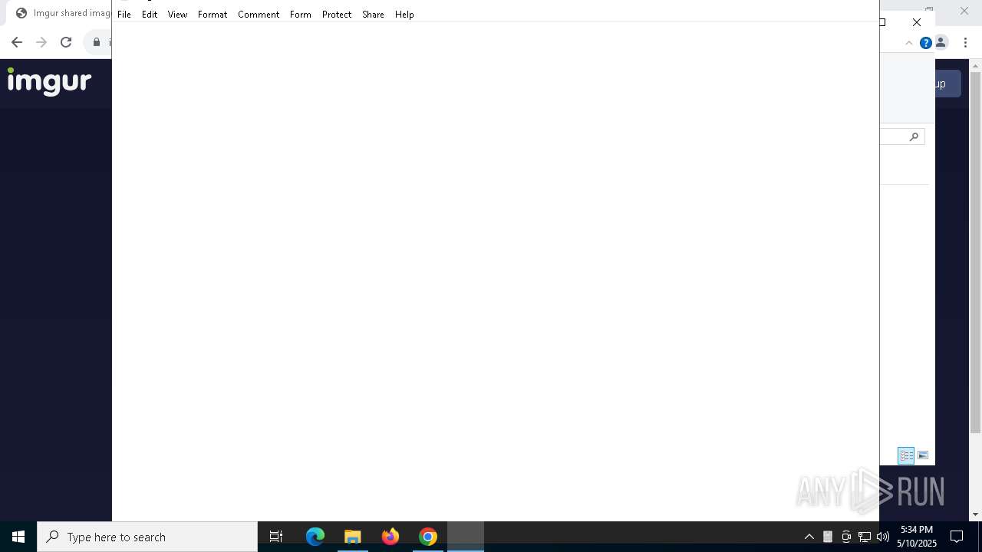Switch to details list view icon
Viewport: 982px width, 552px height.
tap(906, 455)
